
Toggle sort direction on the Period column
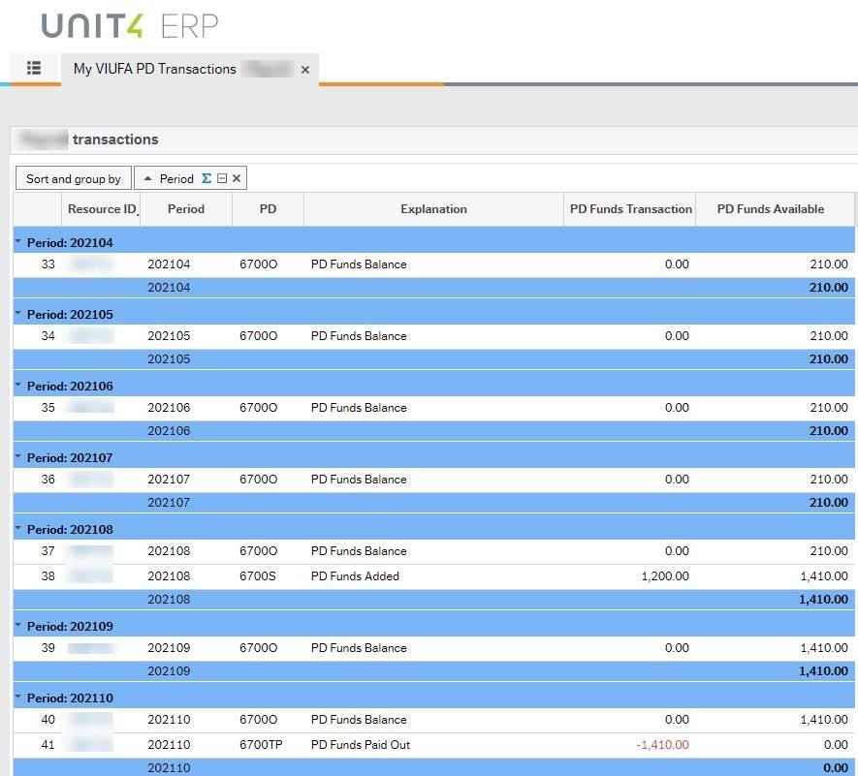point(185,209)
